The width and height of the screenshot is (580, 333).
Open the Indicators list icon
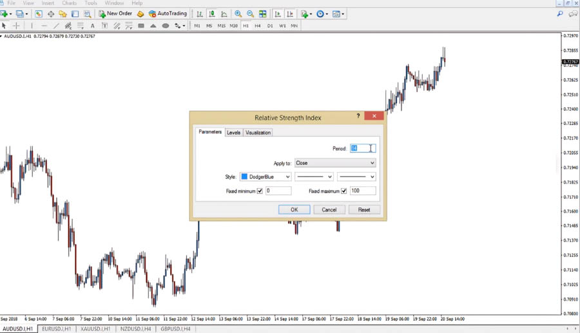point(304,14)
